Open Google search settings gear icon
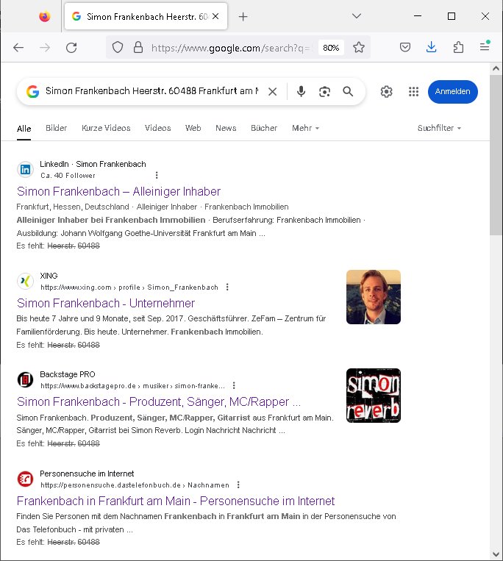The height and width of the screenshot is (561, 503). pyautogui.click(x=387, y=92)
